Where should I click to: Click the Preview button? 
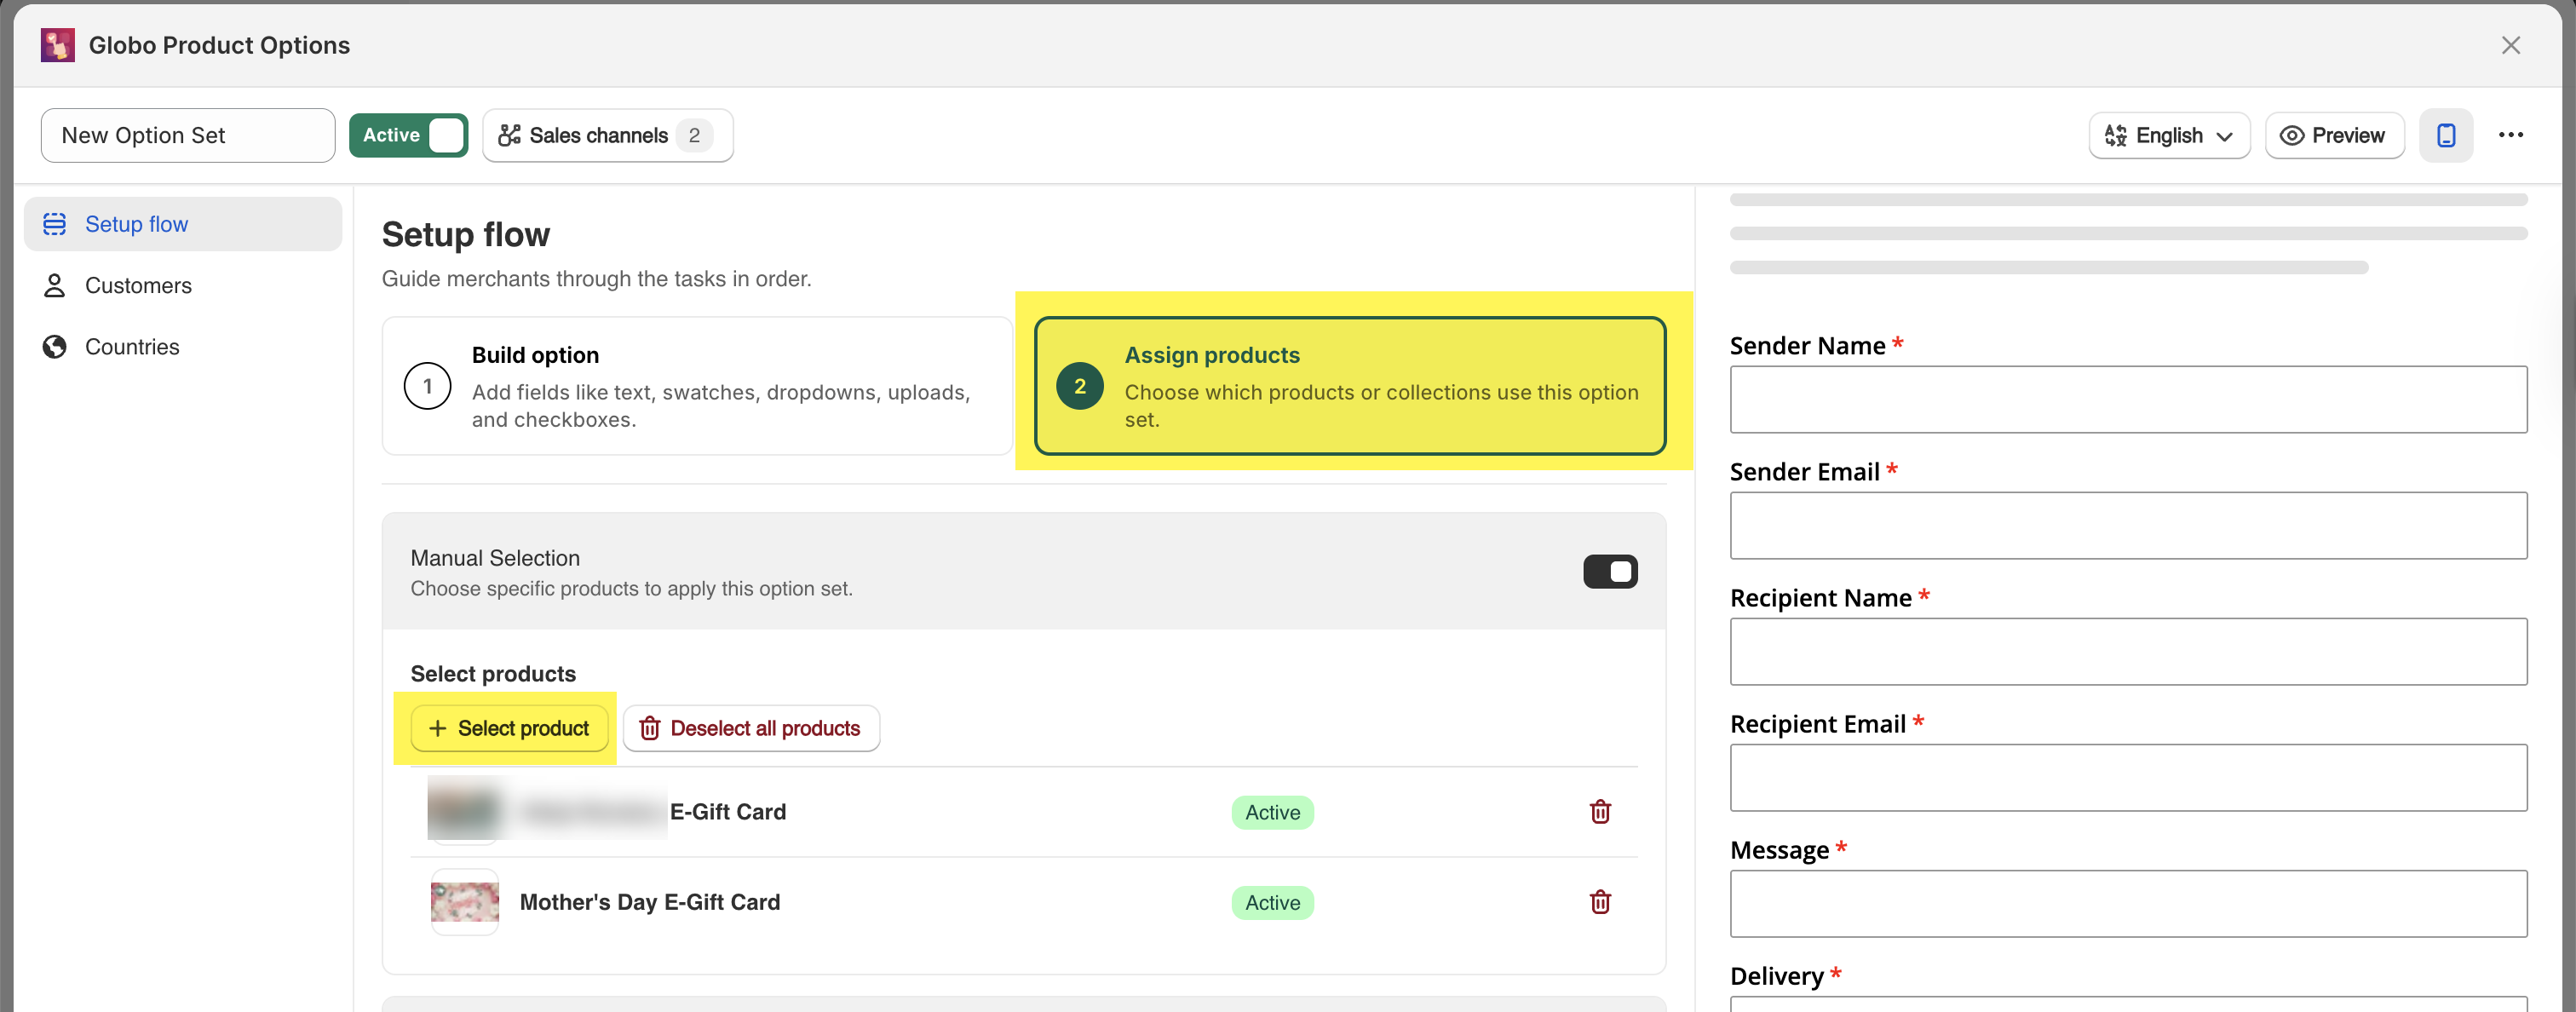pyautogui.click(x=2334, y=135)
